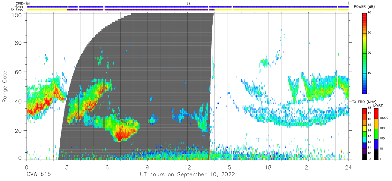
Task: Click the TX FRQ color scale bar
Action: click(365, 133)
